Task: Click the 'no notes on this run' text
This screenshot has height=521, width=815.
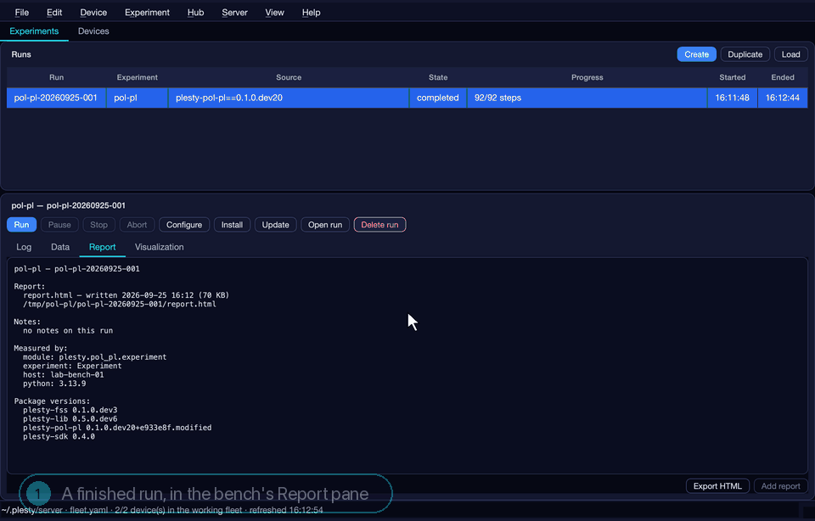Action: 68,331
